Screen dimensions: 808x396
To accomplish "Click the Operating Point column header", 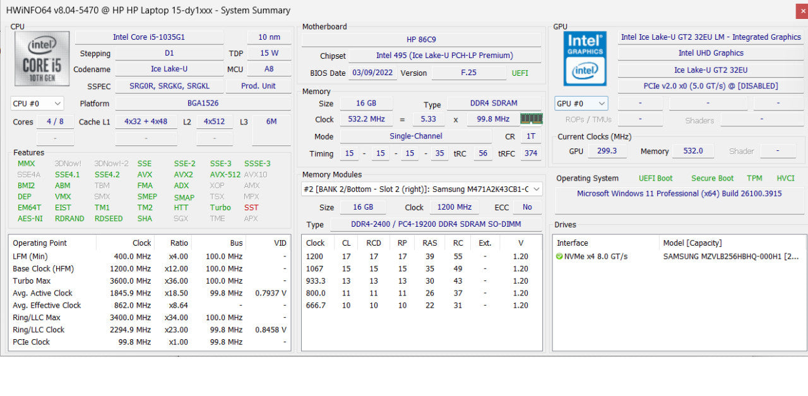I will pyautogui.click(x=52, y=243).
